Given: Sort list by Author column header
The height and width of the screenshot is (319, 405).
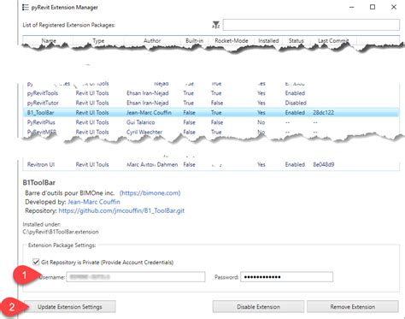Looking at the screenshot, I should click(152, 41).
